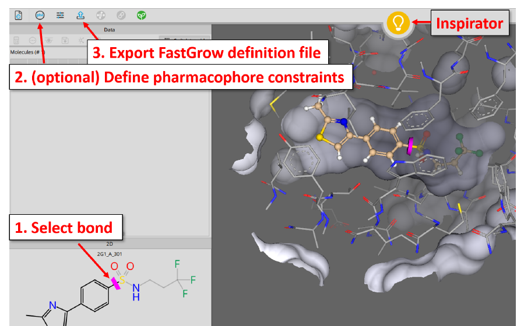Click the floppy disk save icon in Data toolbar
Screen dimensions: 524x326
(x=65, y=40)
